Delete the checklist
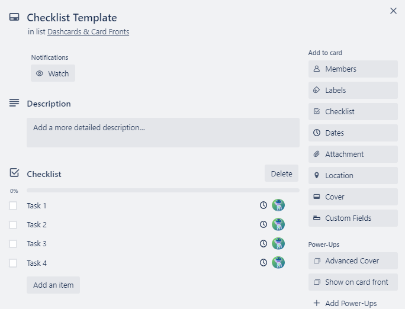The width and height of the screenshot is (405, 309). [x=281, y=173]
